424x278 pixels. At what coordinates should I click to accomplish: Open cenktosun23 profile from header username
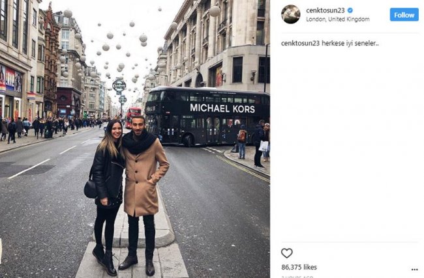click(326, 10)
